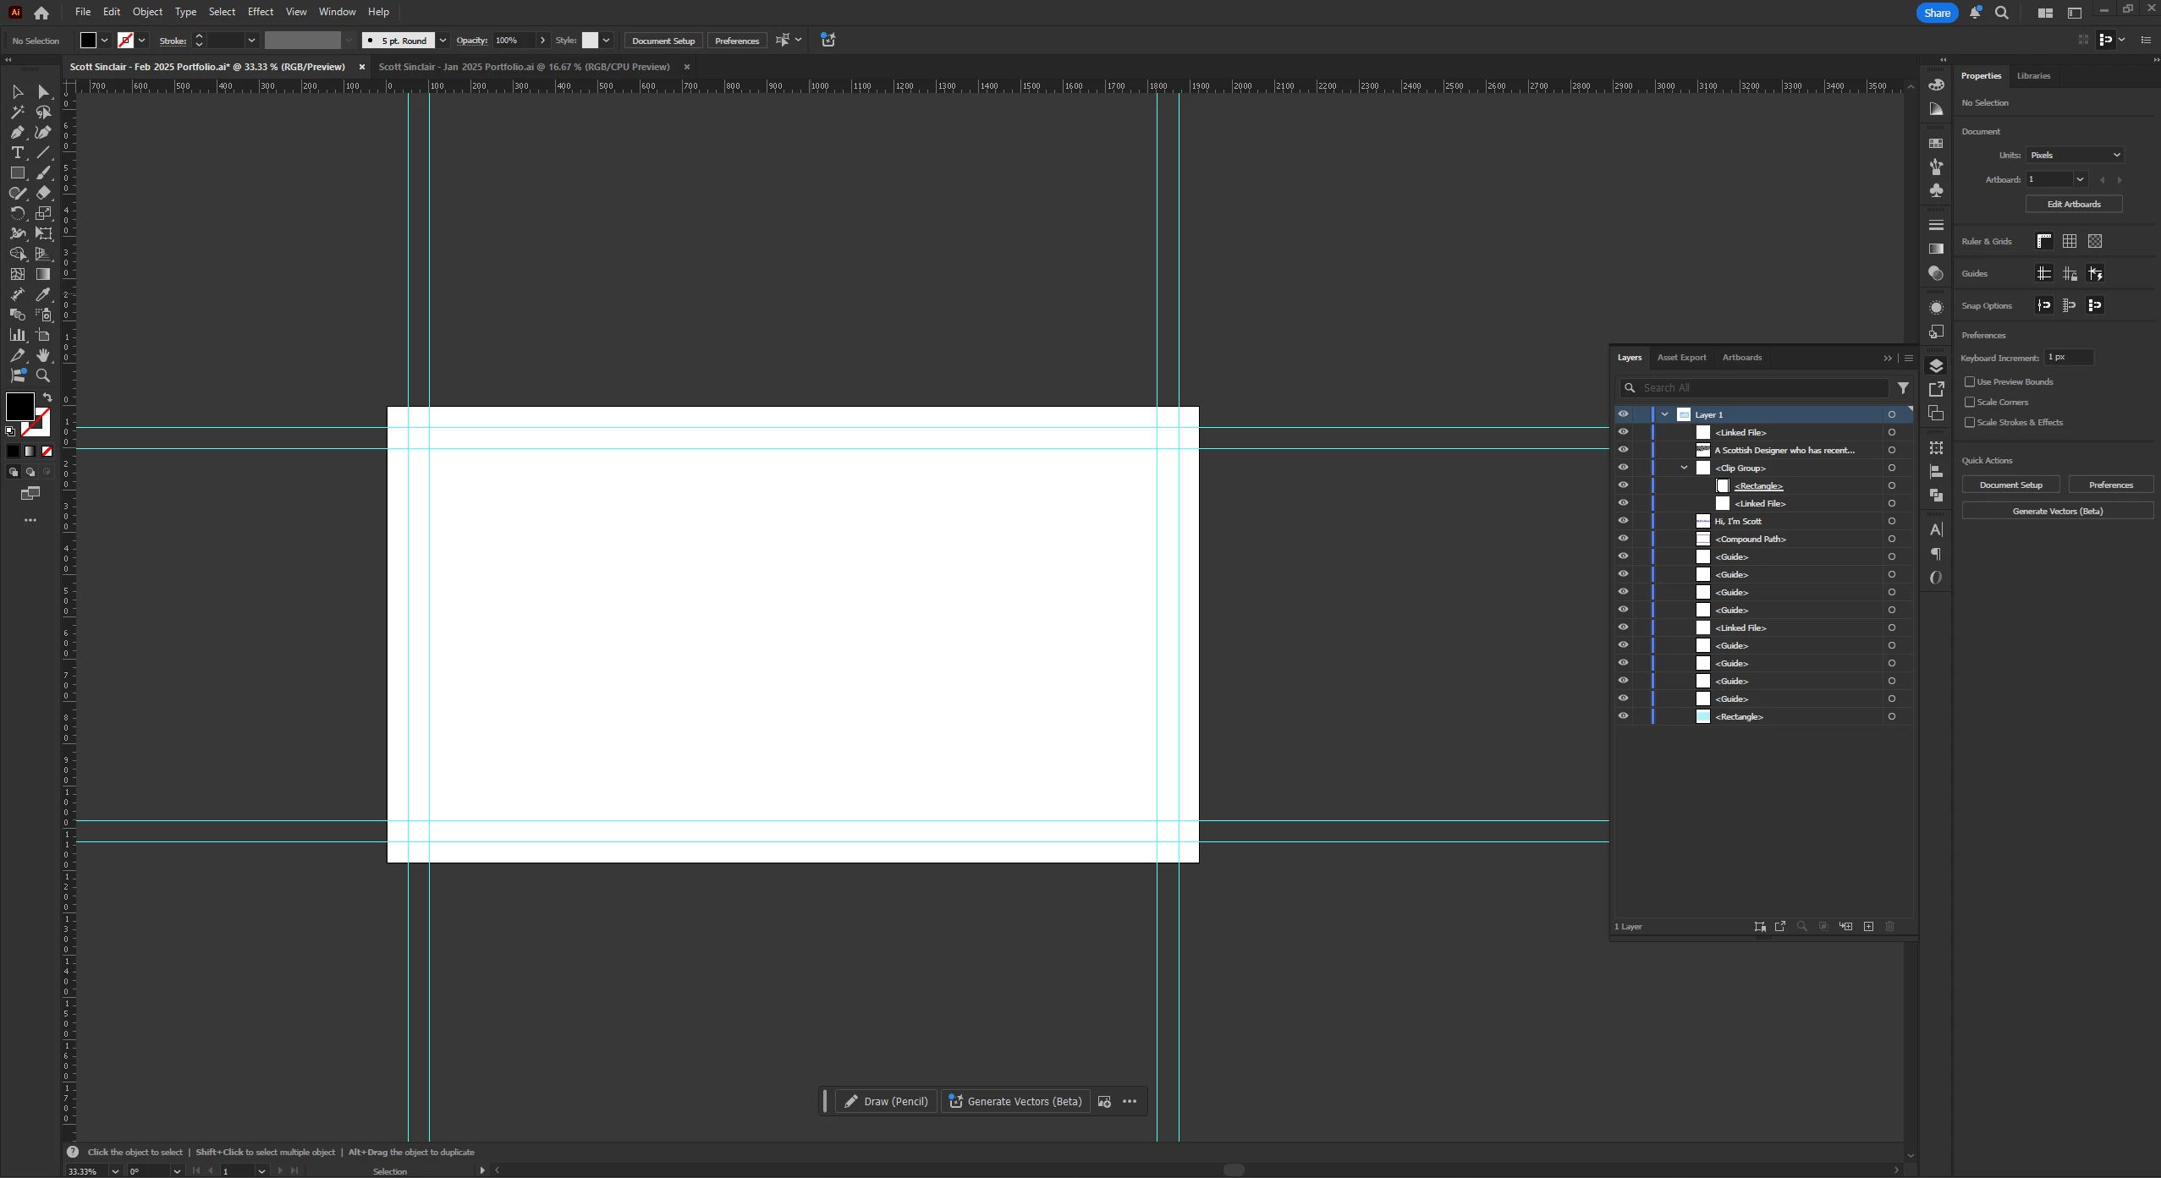Select the Zoom tool

(x=43, y=375)
